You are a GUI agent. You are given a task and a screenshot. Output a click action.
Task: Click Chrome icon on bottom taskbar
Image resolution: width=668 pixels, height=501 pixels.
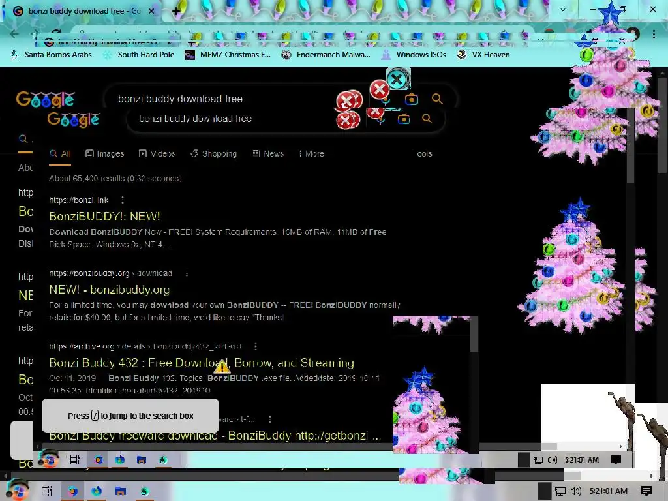(x=73, y=491)
